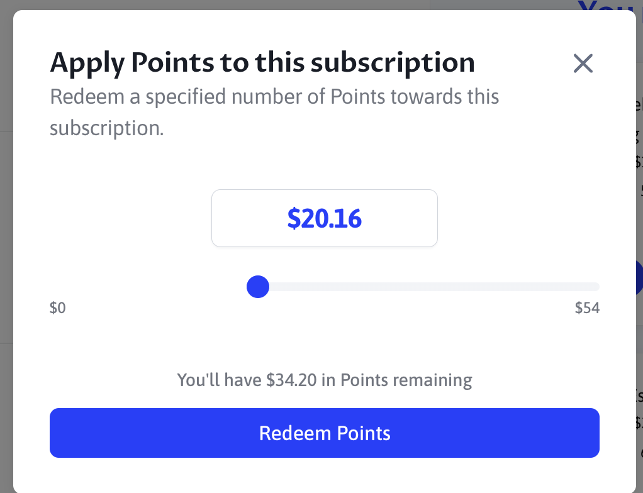
Task: Click the $54 maximum slider label
Action: coord(587,308)
